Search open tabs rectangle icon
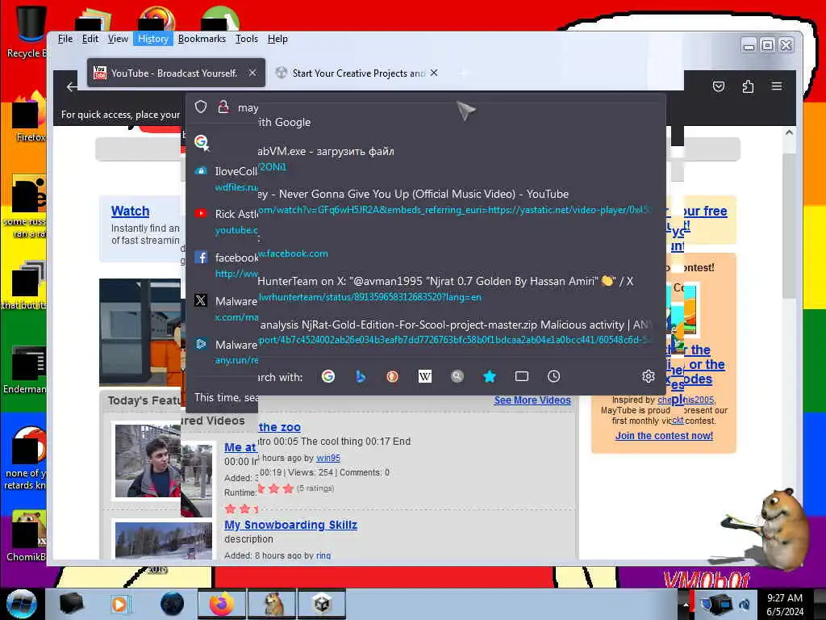This screenshot has width=826, height=620. (x=522, y=376)
